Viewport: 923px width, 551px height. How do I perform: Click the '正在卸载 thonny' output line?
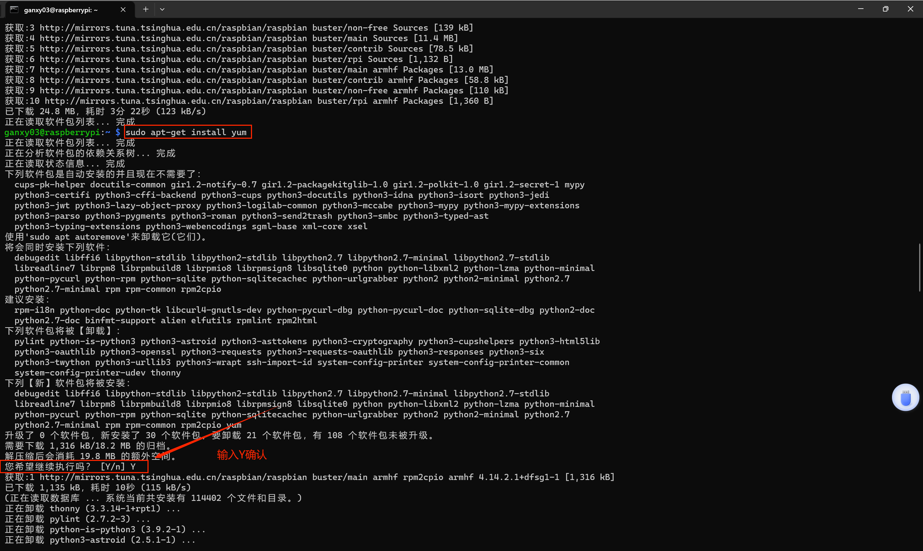click(93, 509)
